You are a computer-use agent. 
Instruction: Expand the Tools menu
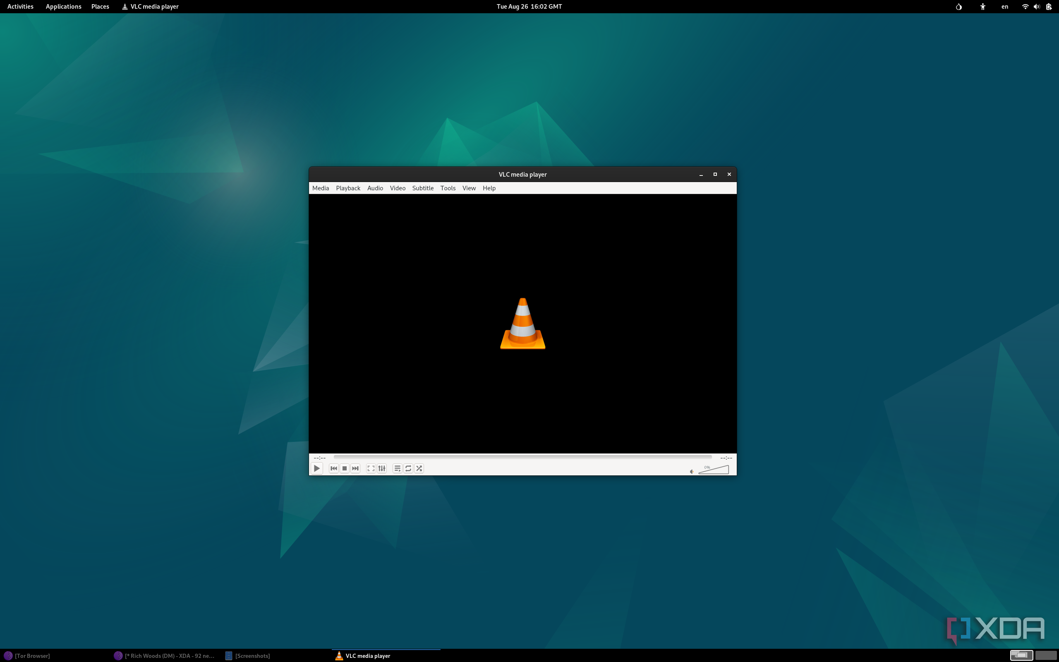448,188
